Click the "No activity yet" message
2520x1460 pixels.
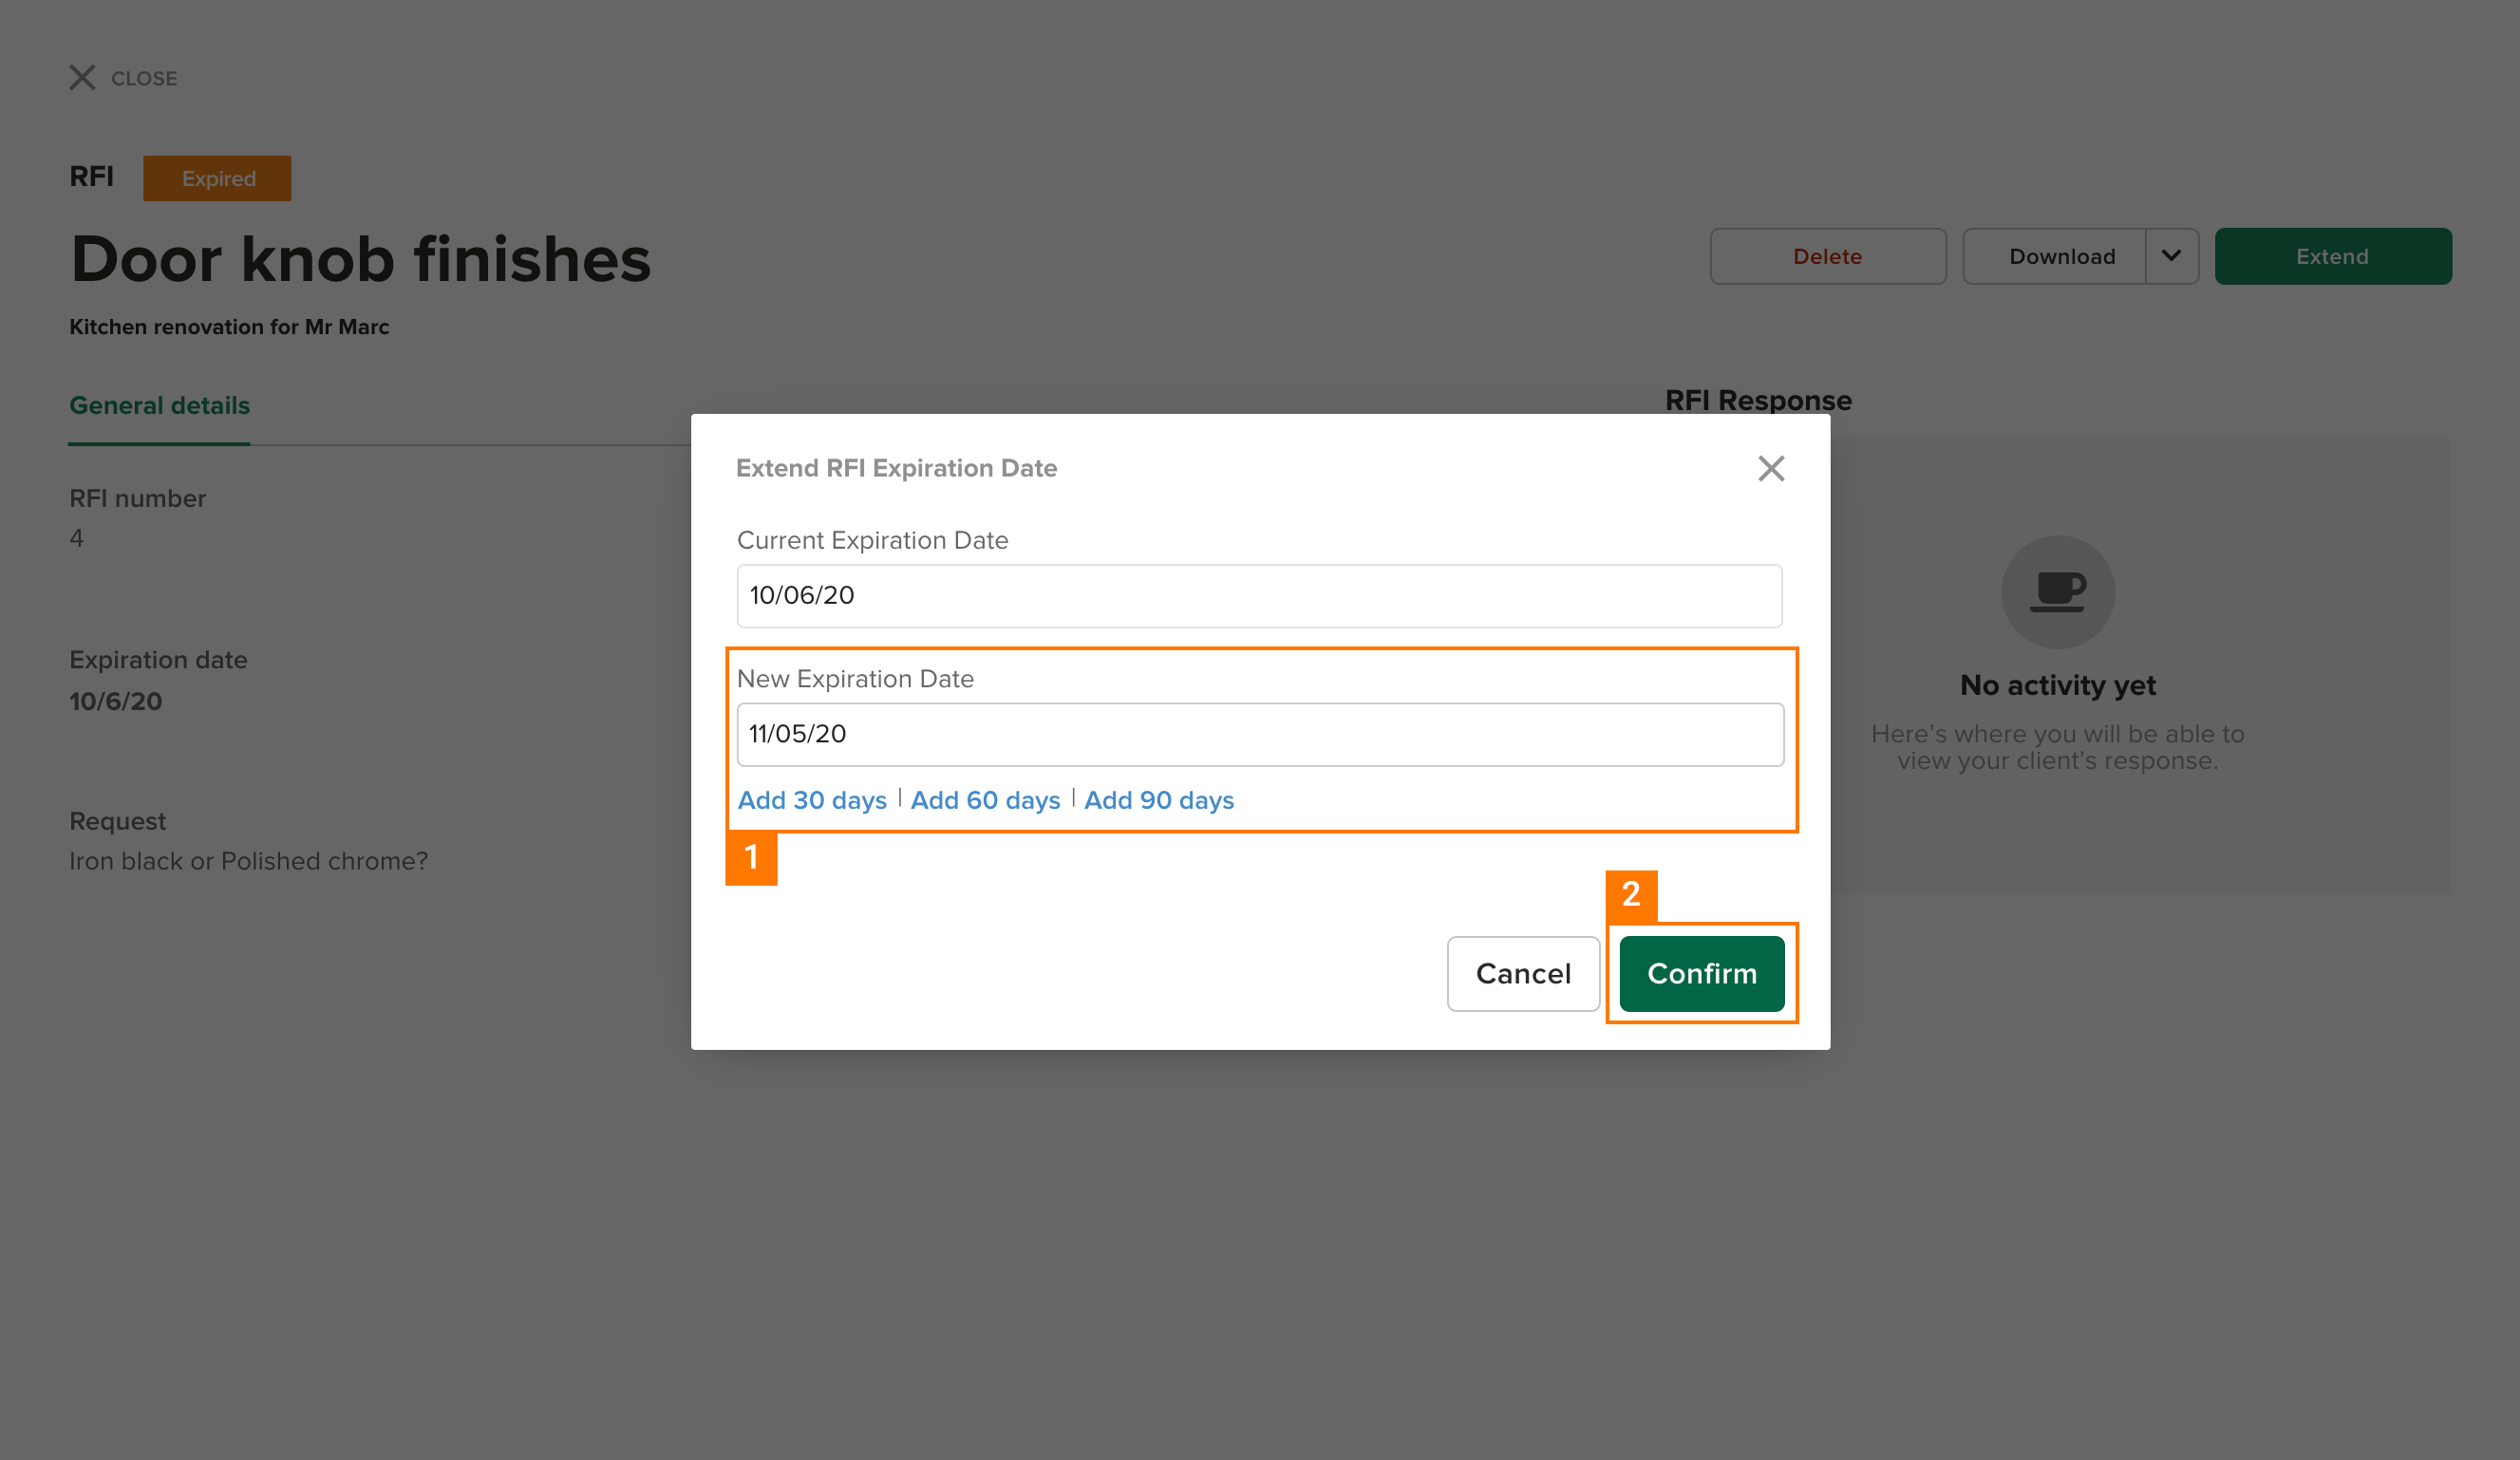(x=2057, y=685)
